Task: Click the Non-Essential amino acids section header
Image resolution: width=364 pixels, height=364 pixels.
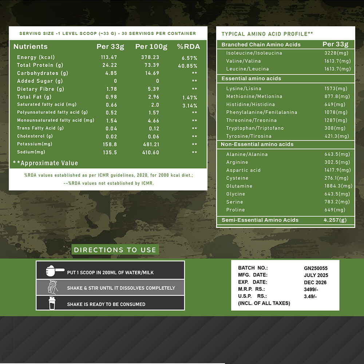Action: (257, 145)
